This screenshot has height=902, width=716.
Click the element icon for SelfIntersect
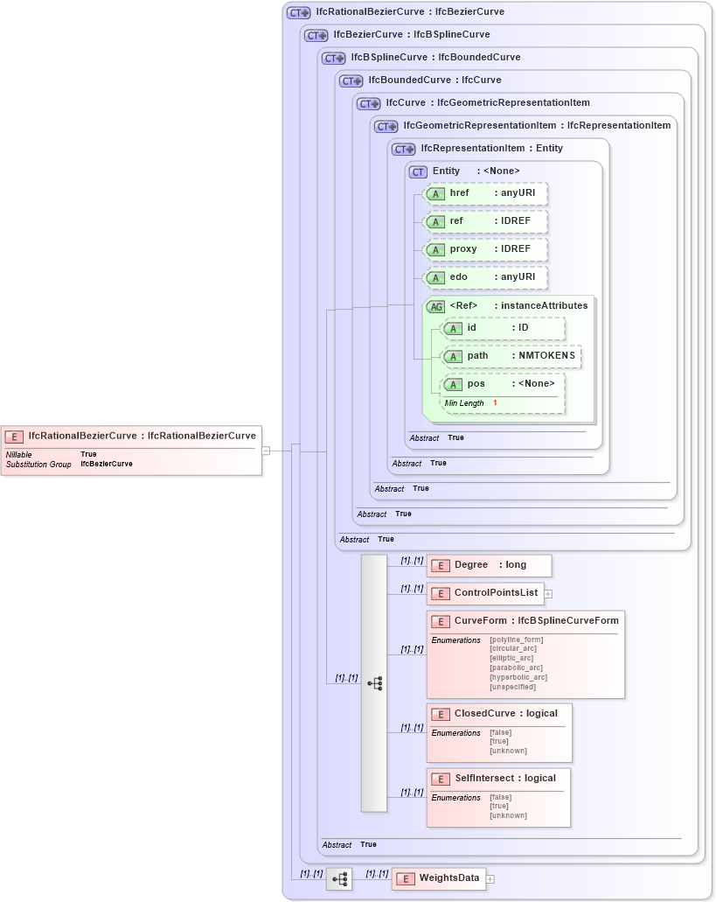[441, 779]
